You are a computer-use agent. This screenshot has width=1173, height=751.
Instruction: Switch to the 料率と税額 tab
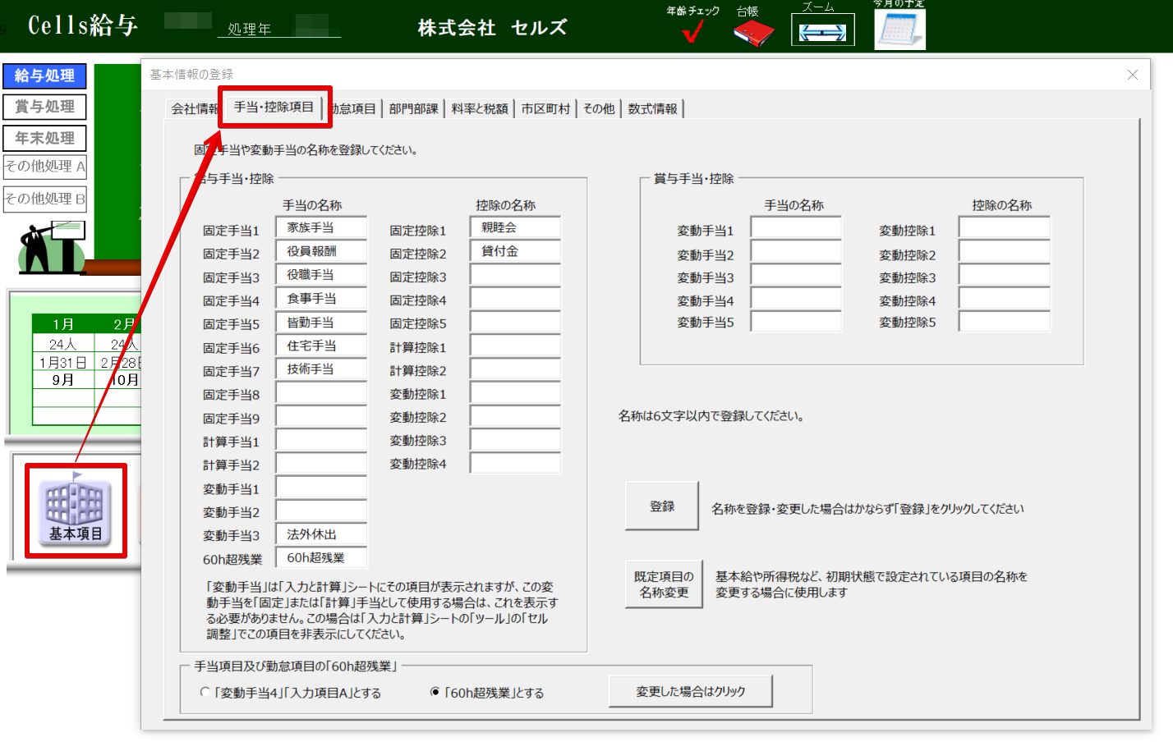(x=480, y=109)
